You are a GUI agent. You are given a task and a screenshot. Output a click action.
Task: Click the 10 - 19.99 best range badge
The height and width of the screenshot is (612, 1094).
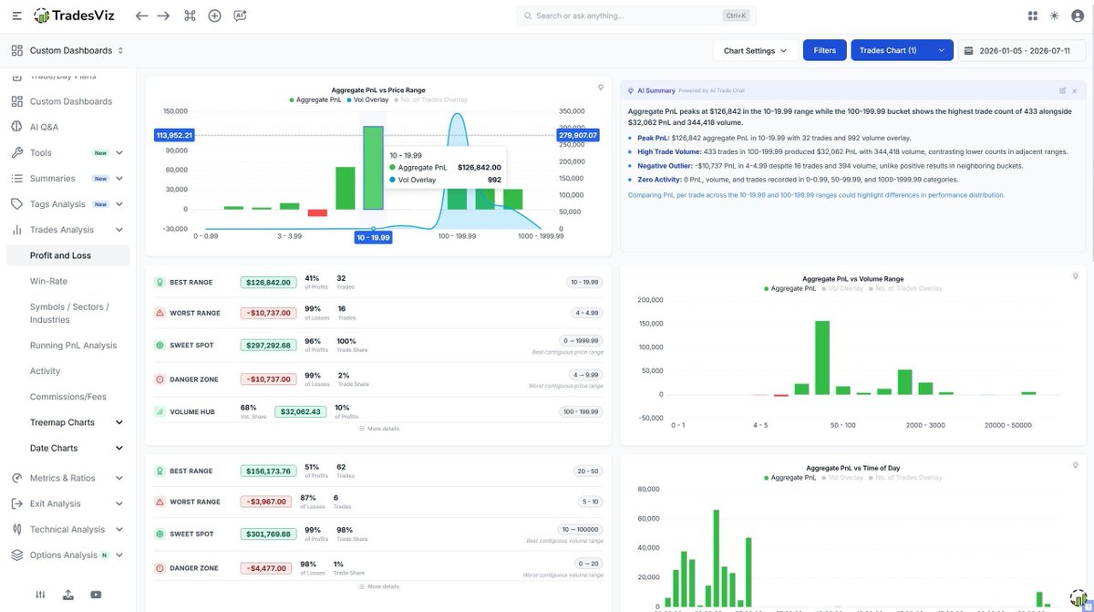point(584,282)
